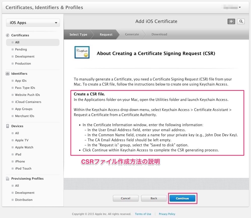
Task: Click "Certificates, Identifiers & Profiles" page title
Action: click(x=44, y=7)
